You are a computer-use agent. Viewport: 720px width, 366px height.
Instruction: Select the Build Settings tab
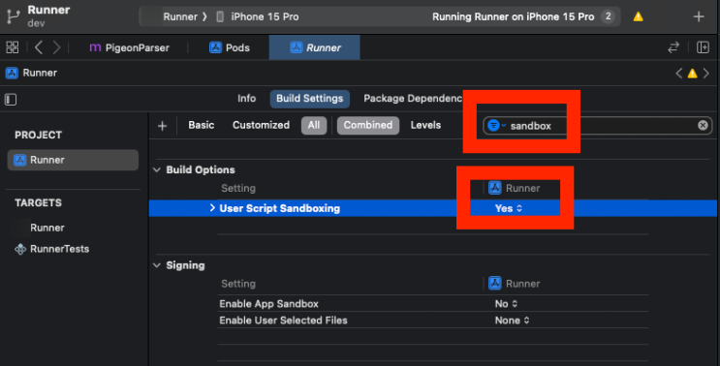(309, 99)
